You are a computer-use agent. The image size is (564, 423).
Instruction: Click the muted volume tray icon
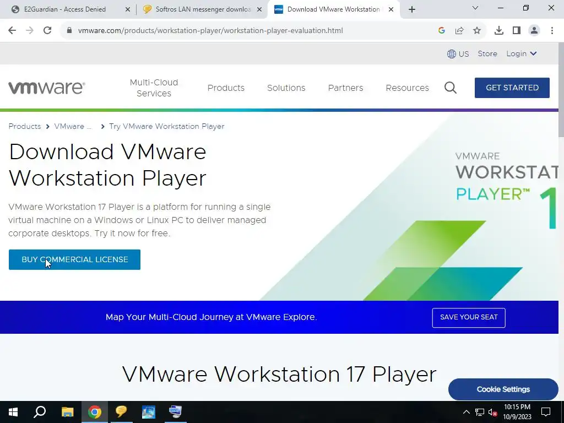pos(493,412)
